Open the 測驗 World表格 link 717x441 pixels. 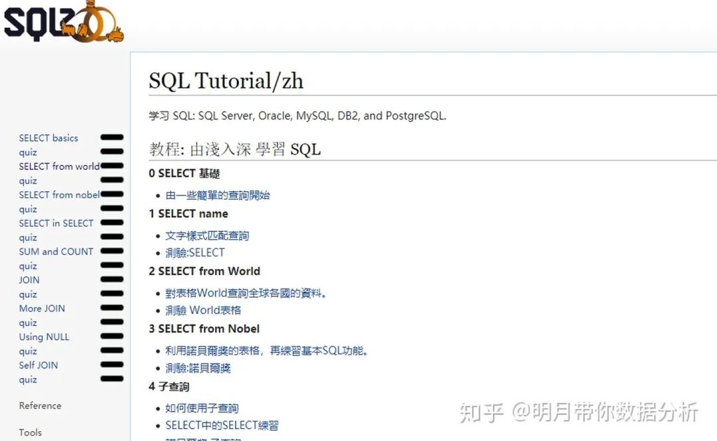pos(204,310)
